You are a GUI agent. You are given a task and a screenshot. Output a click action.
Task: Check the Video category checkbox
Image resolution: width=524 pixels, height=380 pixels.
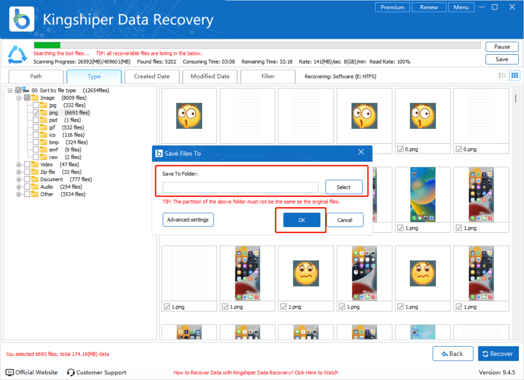pyautogui.click(x=27, y=164)
